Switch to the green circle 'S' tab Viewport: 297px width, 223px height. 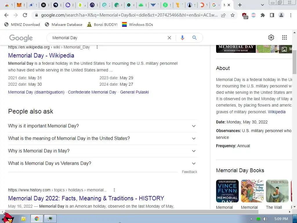(165, 5)
